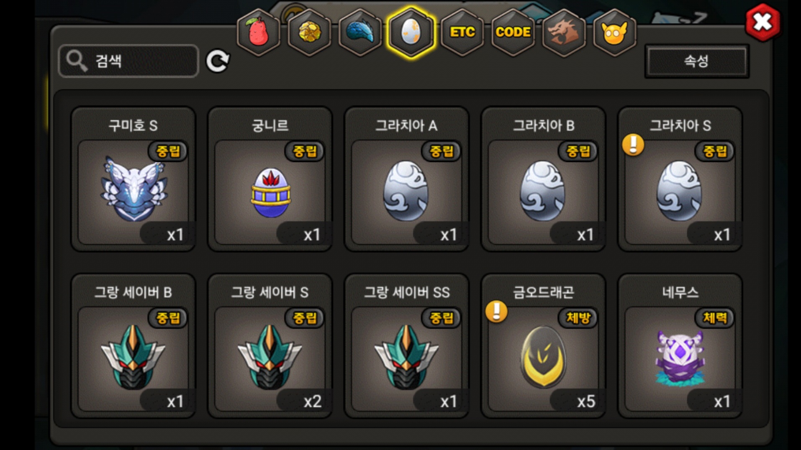The height and width of the screenshot is (450, 801).
Task: Switch to the blue dragon scale tab
Action: click(360, 32)
